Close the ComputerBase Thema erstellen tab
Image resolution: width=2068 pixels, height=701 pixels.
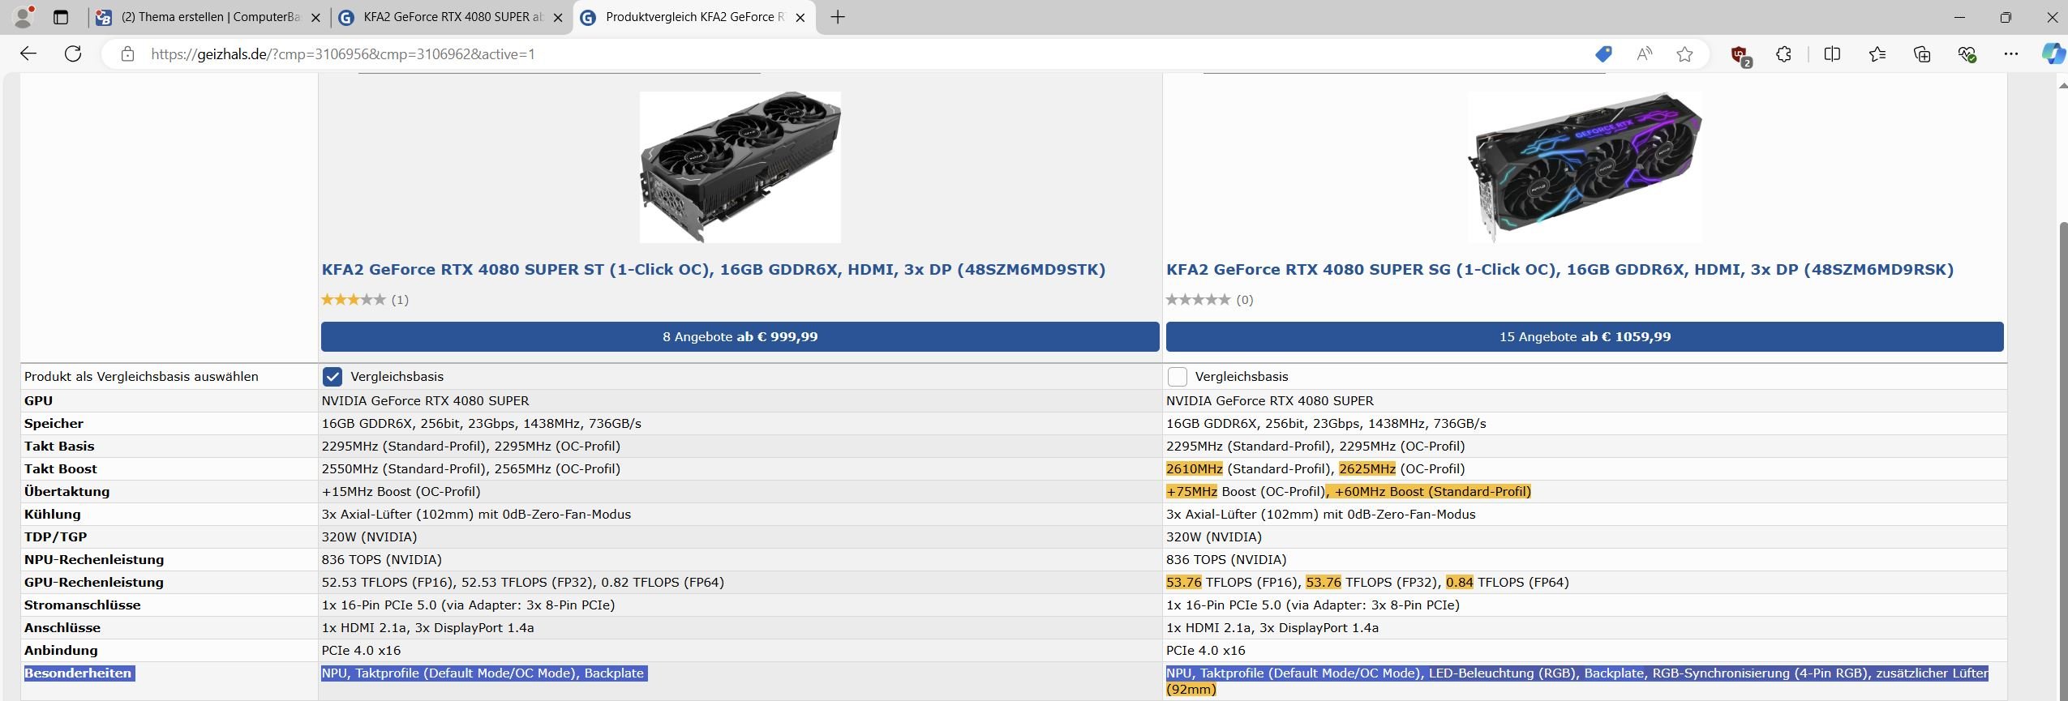click(316, 18)
